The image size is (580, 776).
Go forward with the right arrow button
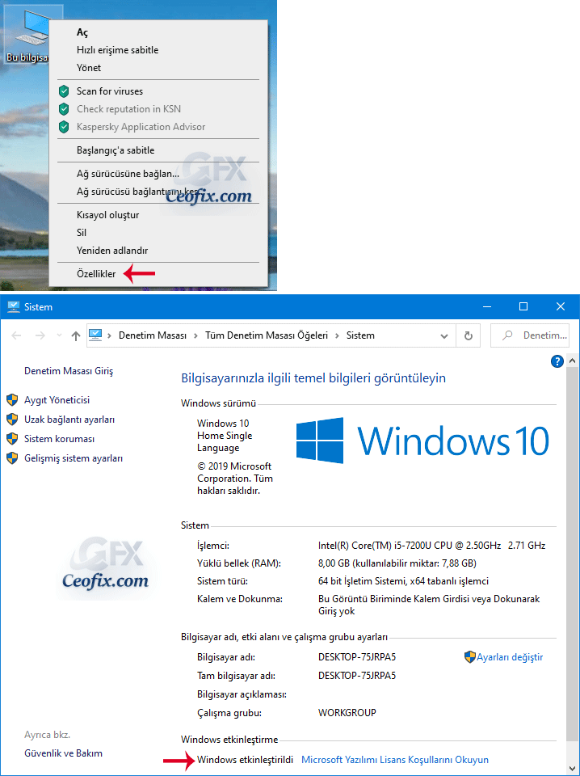[x=40, y=335]
